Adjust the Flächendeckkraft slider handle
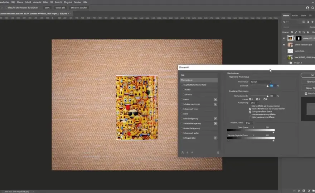This screenshot has height=193, width=315. pyautogui.click(x=267, y=96)
